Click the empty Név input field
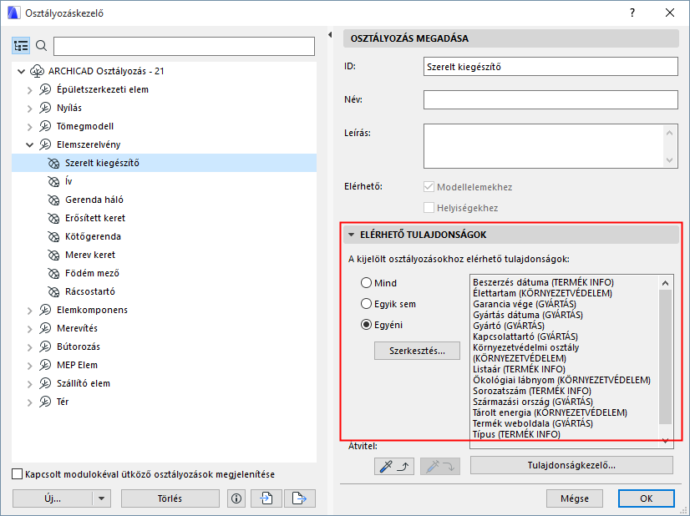Image resolution: width=690 pixels, height=516 pixels. [550, 100]
